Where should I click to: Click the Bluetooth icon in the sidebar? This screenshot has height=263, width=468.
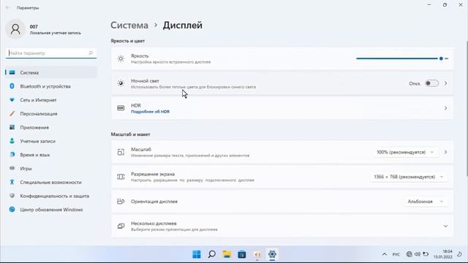pyautogui.click(x=12, y=86)
